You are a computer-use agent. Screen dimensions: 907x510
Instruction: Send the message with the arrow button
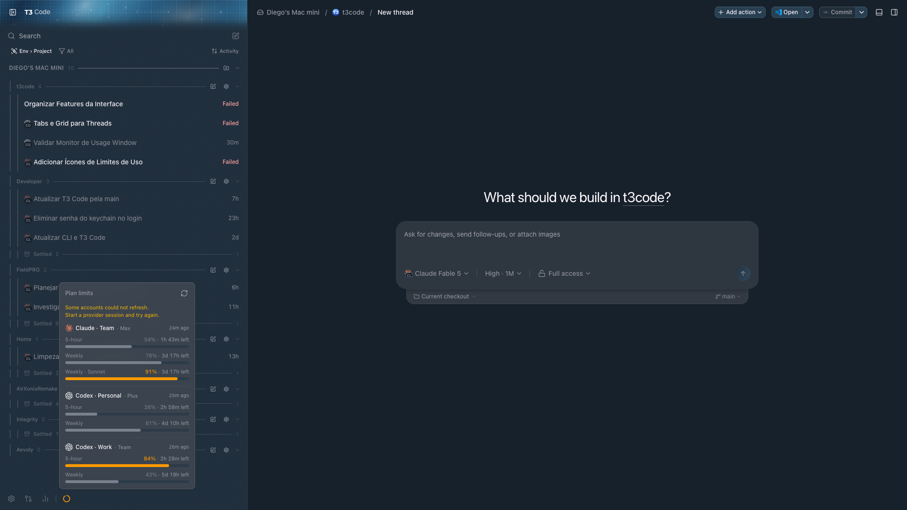coord(743,273)
